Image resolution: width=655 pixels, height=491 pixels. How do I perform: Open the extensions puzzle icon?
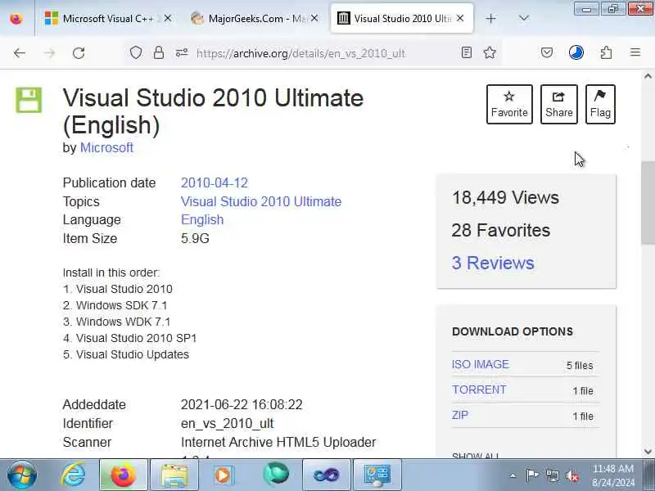tap(606, 52)
